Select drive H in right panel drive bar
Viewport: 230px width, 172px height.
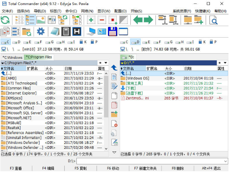point(180,42)
